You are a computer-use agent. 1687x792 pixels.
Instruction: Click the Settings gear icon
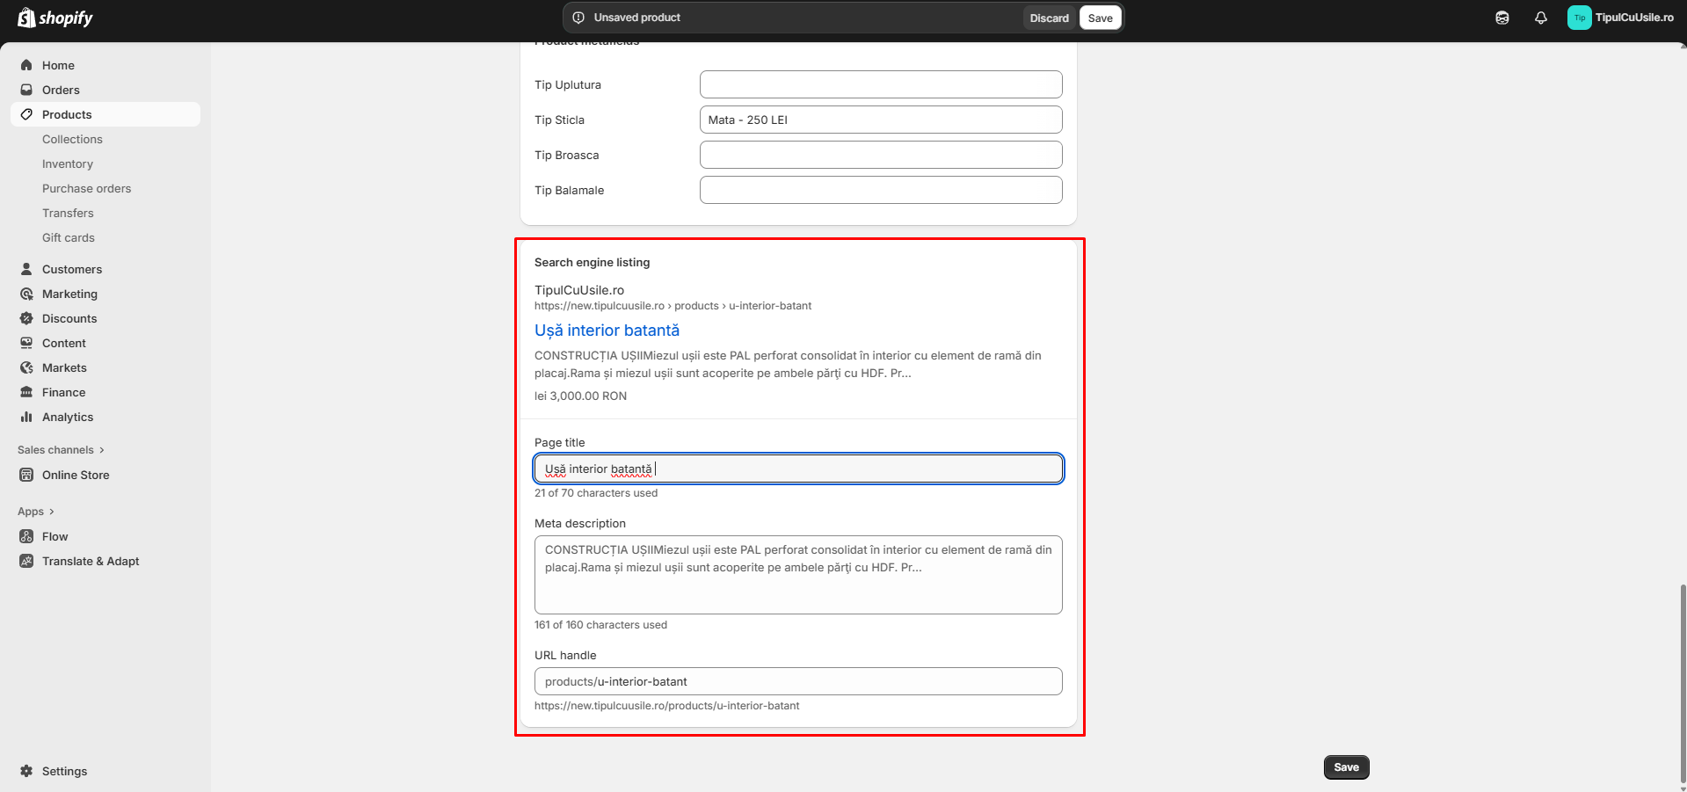coord(26,771)
